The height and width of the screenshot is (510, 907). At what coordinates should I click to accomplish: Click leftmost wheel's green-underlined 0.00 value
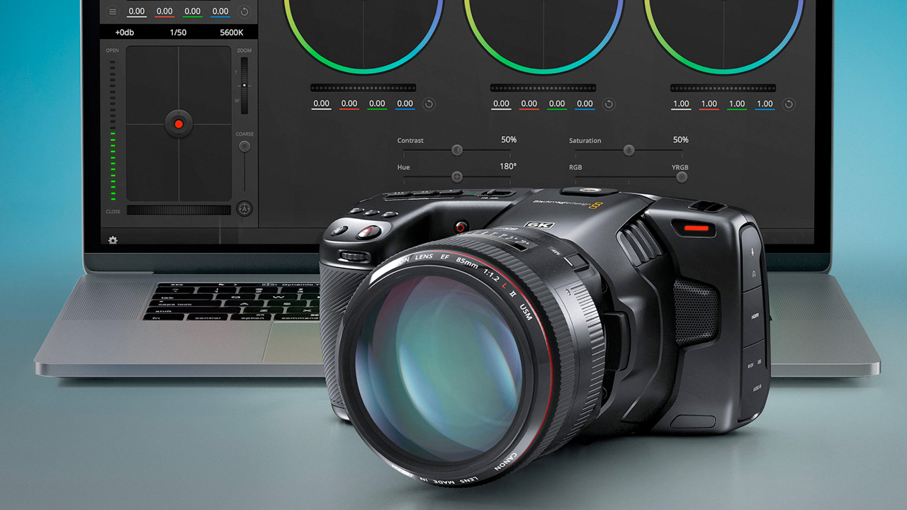click(377, 104)
